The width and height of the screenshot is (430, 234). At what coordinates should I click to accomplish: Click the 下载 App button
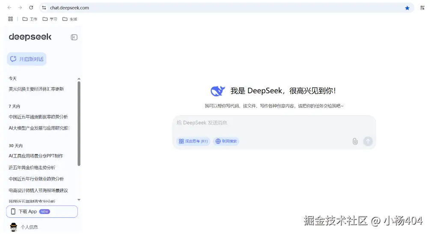click(x=42, y=211)
